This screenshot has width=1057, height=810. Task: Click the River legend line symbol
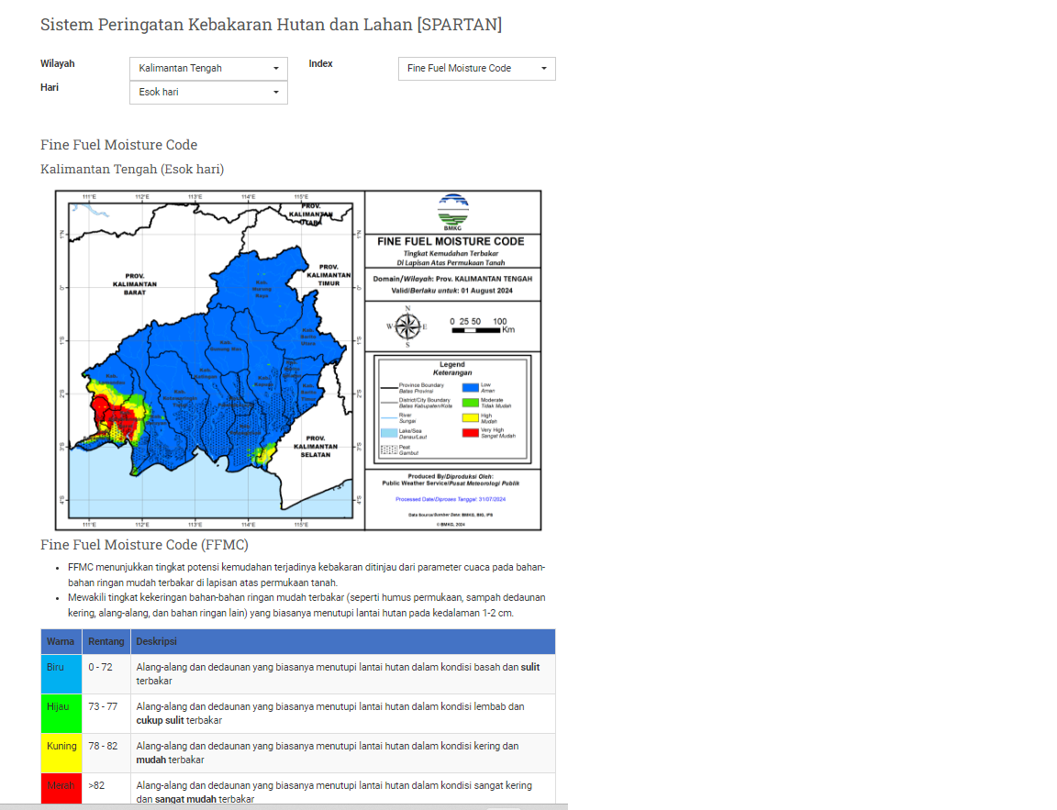point(389,417)
